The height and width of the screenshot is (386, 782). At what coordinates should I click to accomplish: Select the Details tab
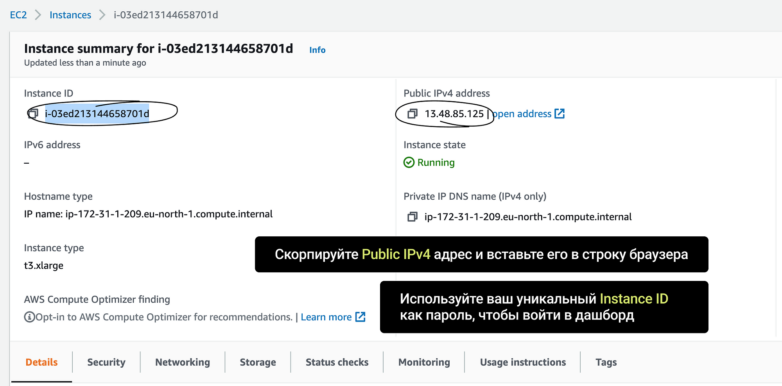pos(41,362)
